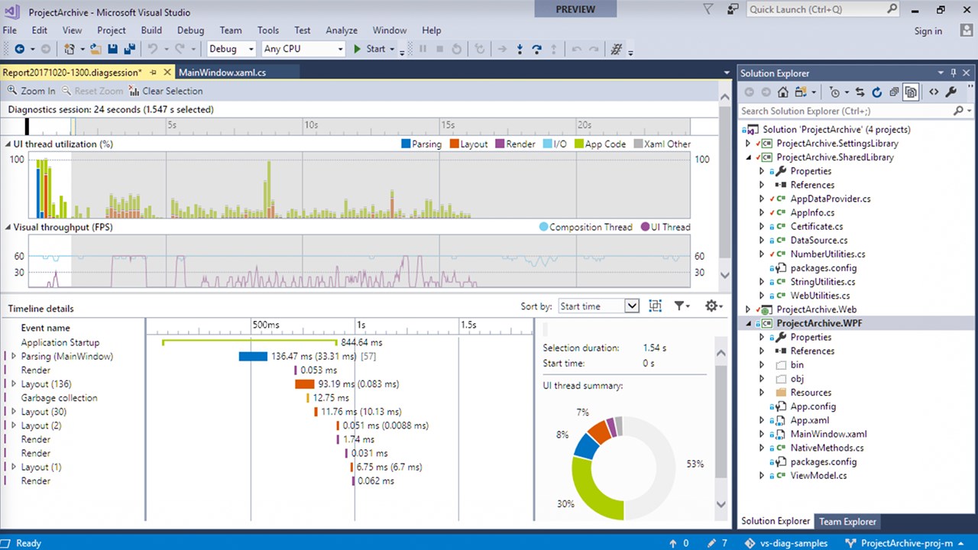This screenshot has height=550, width=978.
Task: Open the timeline details gear settings
Action: point(713,306)
